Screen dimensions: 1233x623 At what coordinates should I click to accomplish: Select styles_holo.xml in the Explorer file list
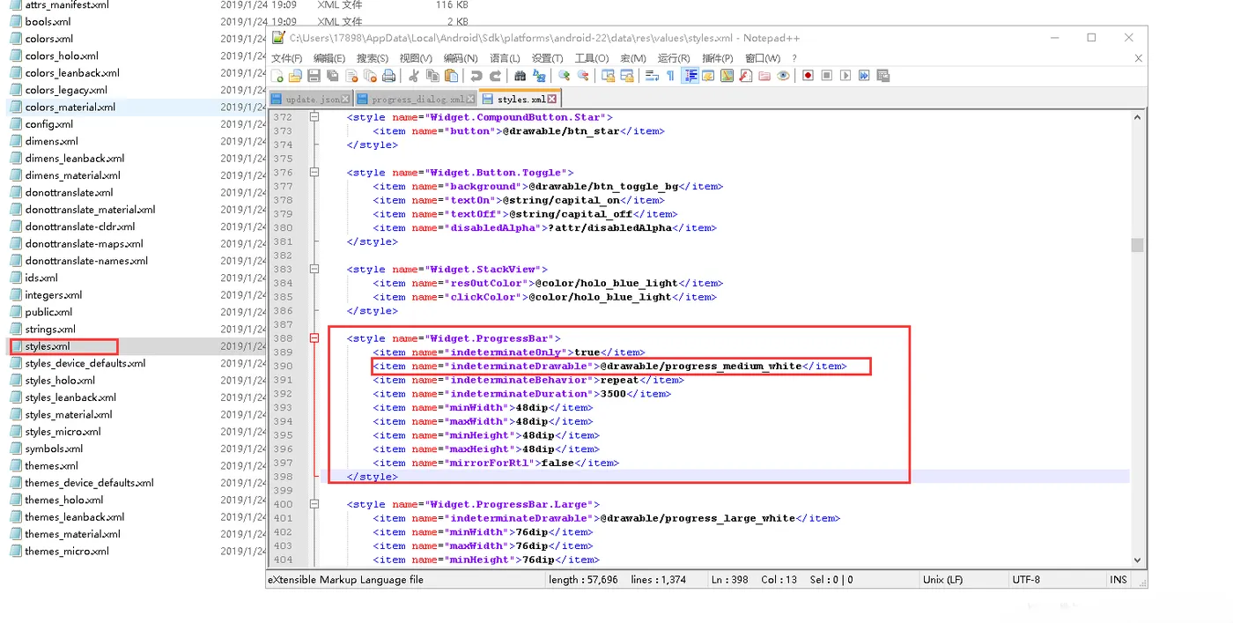tap(60, 381)
